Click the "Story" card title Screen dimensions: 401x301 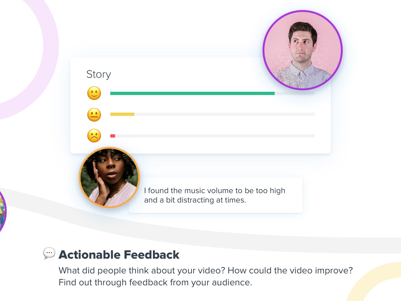pos(99,75)
